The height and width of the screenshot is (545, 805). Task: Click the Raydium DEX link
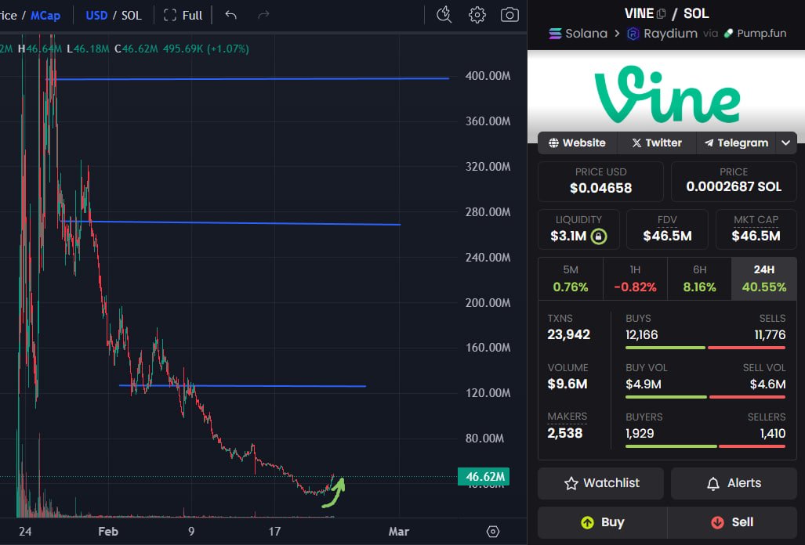tap(662, 34)
